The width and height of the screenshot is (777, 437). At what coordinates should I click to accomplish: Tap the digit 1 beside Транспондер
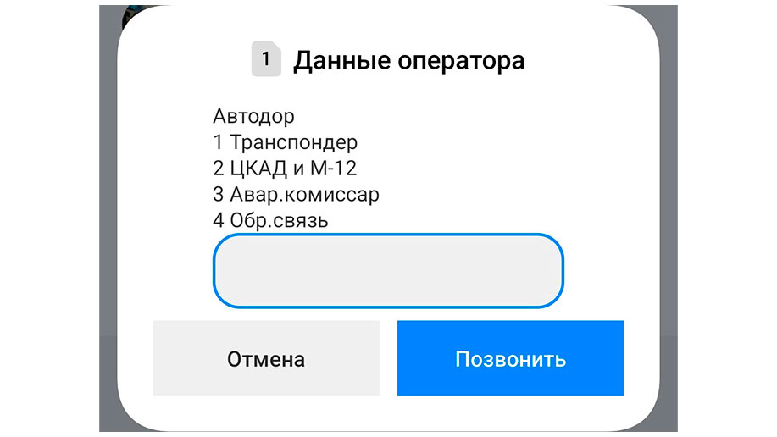click(218, 142)
